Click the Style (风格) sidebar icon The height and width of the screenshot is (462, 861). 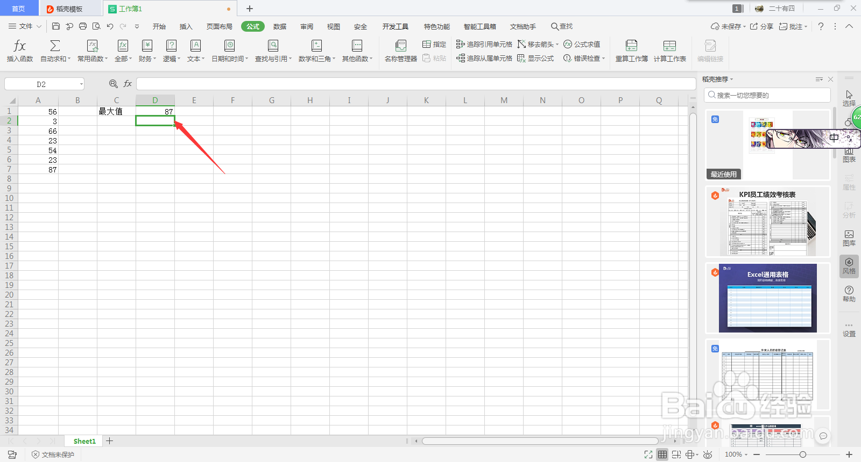coord(849,266)
